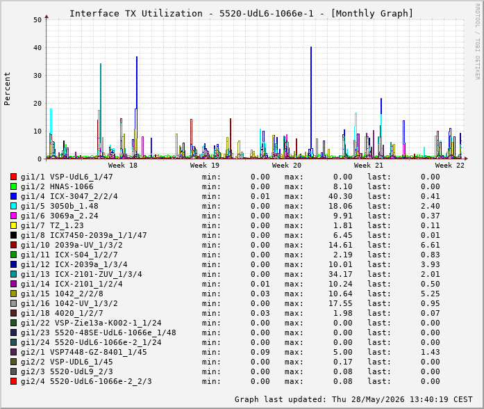Click the last value 1.43

tap(431, 352)
